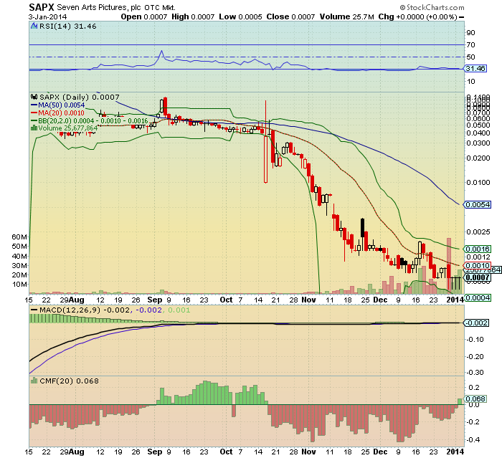
Task: Click the 70 level on RSI axis
Action: point(470,45)
